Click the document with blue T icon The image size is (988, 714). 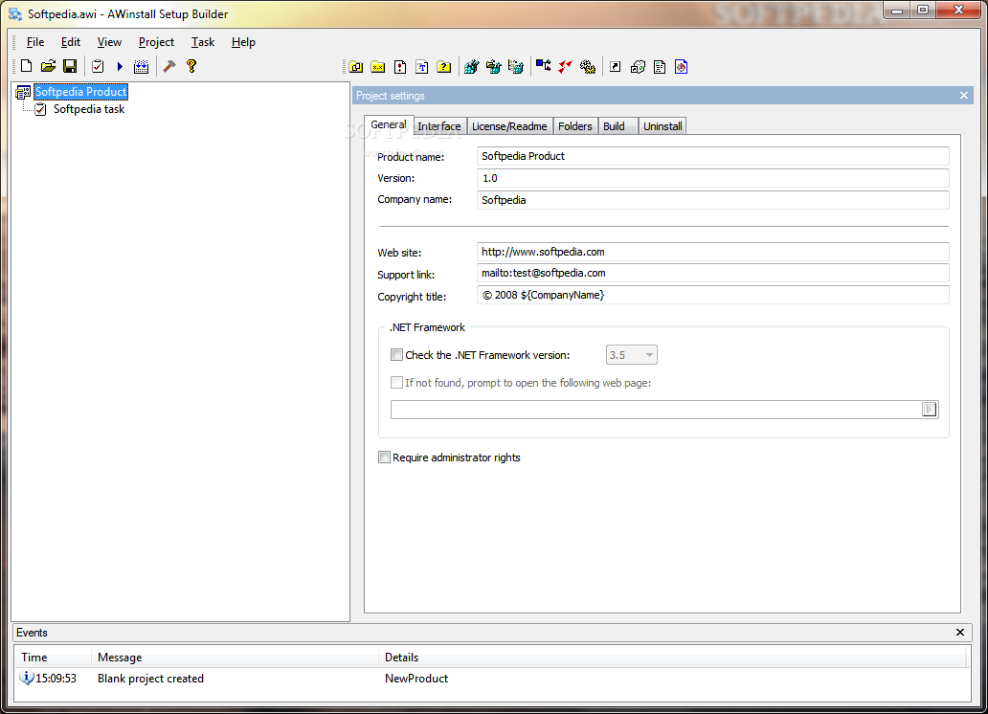[422, 67]
